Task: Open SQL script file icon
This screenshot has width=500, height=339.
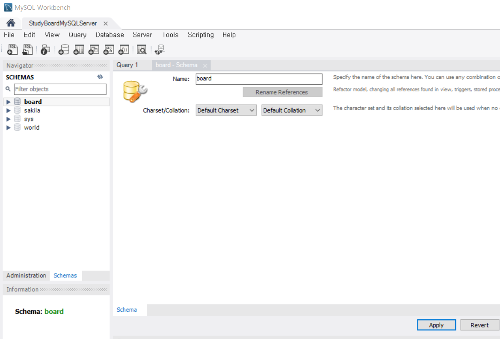Action: point(28,50)
